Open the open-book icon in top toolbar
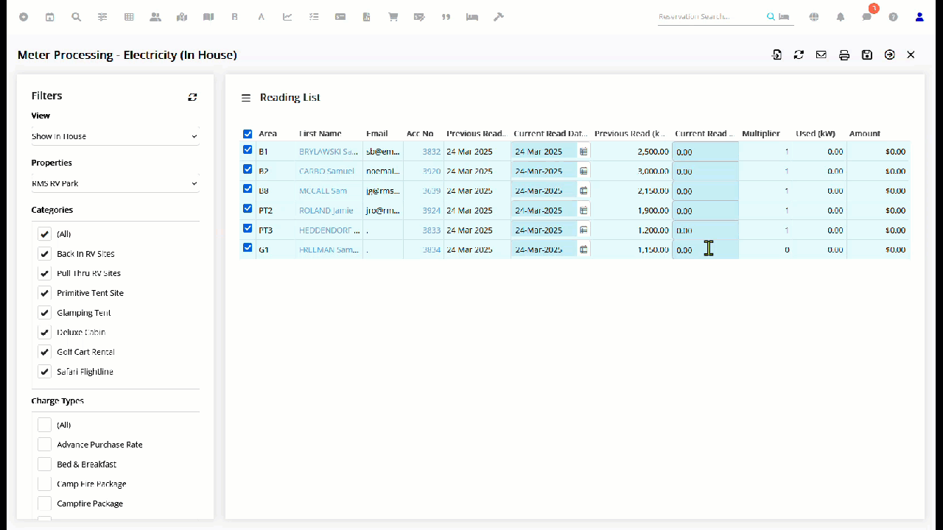This screenshot has height=530, width=943. (x=208, y=17)
